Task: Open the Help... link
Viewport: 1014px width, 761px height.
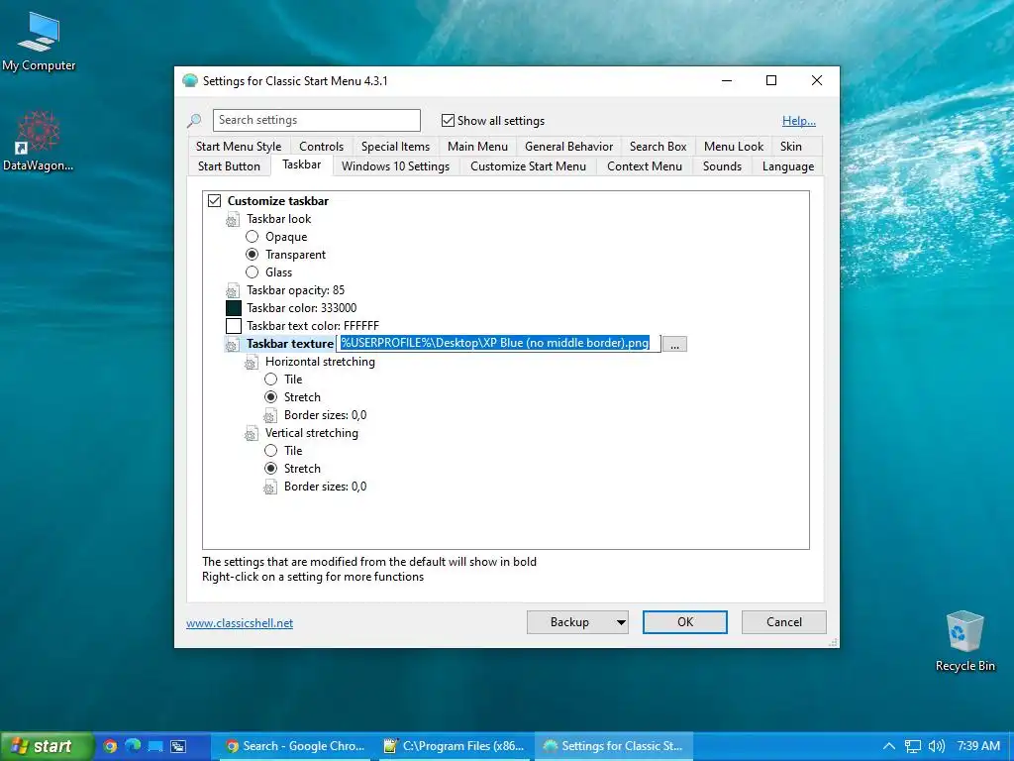Action: click(x=799, y=120)
